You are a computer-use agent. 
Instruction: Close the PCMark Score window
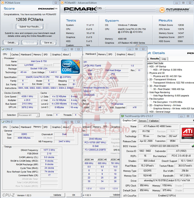click(x=56, y=3)
